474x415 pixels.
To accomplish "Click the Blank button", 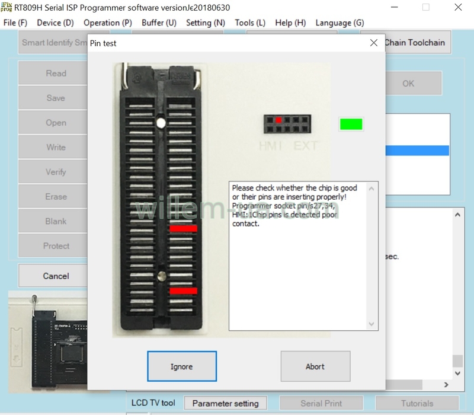I will [x=53, y=221].
